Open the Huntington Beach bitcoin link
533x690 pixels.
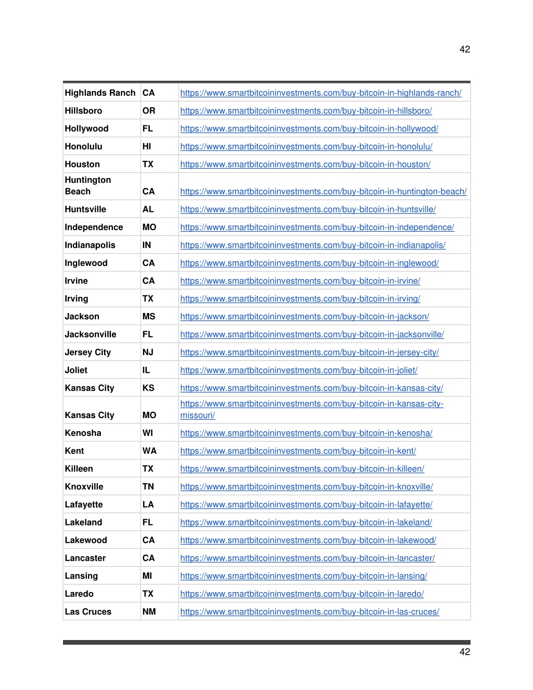pos(323,191)
